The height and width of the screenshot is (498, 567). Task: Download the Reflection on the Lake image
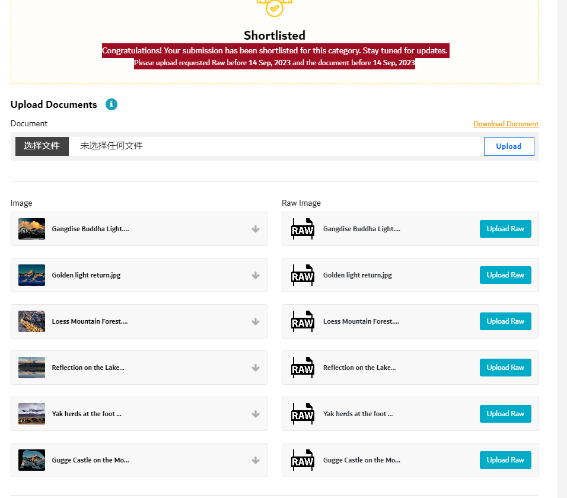256,368
